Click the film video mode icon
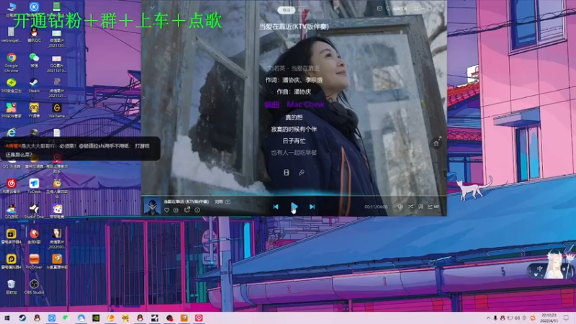576x324 pixels. coord(286,172)
